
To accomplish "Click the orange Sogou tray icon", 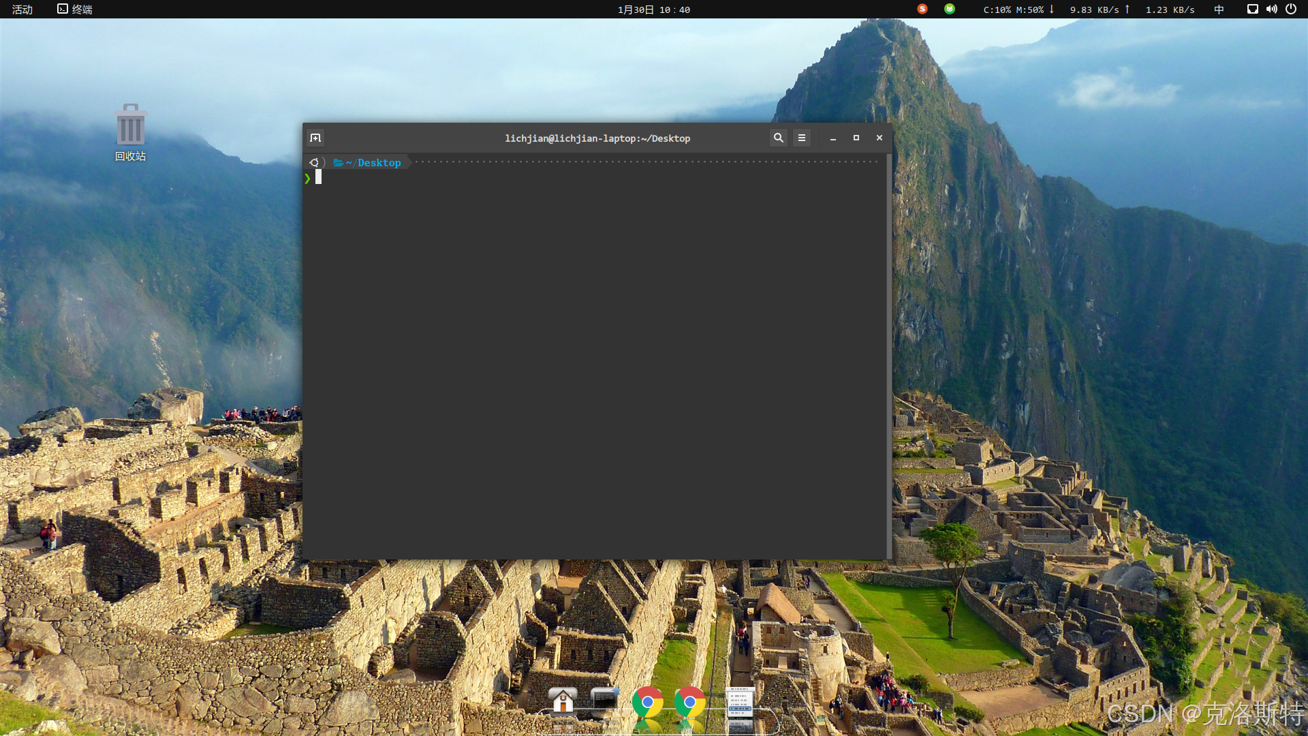I will pyautogui.click(x=922, y=9).
